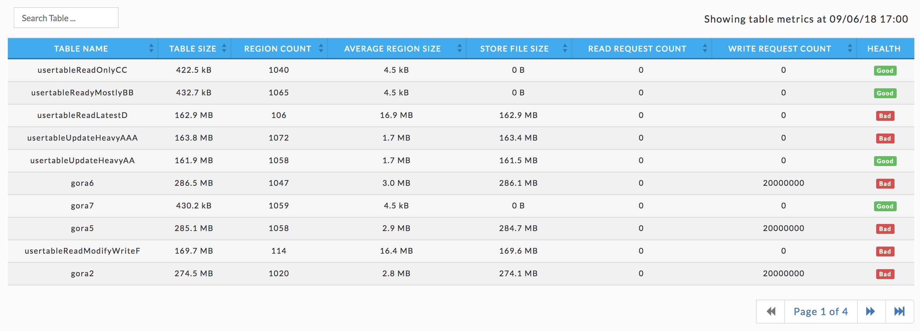The width and height of the screenshot is (920, 331).
Task: Select table usertableReadyMostlyBB
Action: coord(82,93)
